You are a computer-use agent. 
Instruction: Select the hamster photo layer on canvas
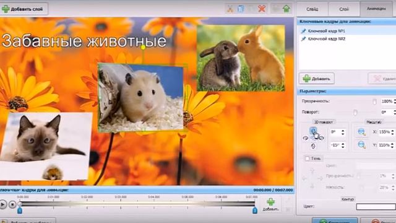140,98
